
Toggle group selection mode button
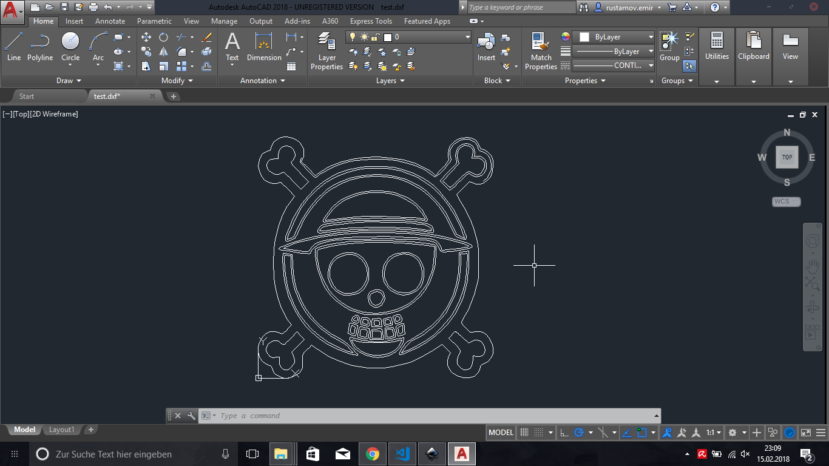[689, 66]
